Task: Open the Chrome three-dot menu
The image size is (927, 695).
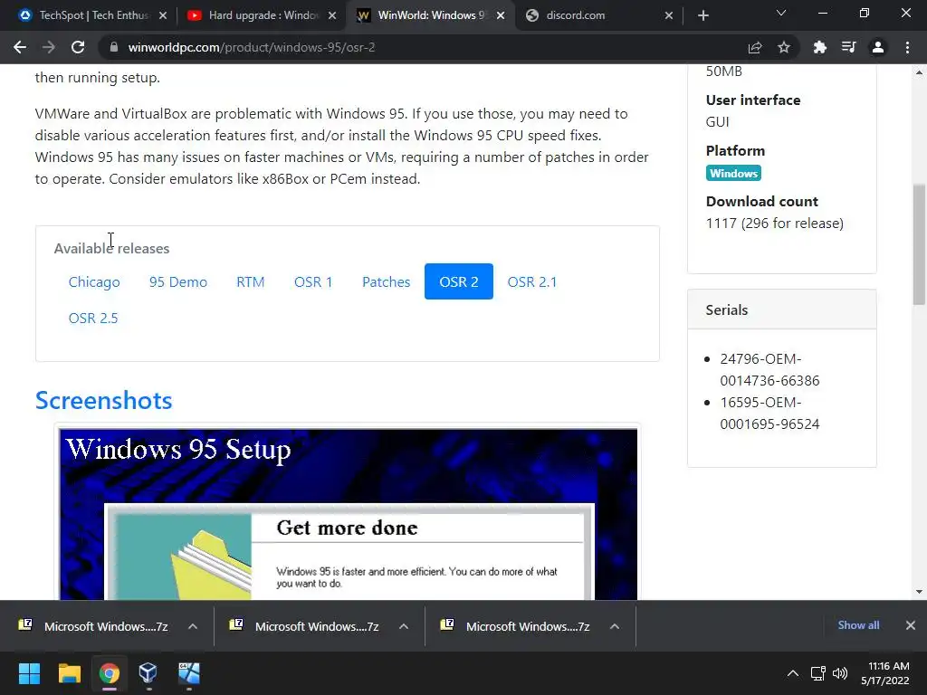Action: pyautogui.click(x=907, y=47)
